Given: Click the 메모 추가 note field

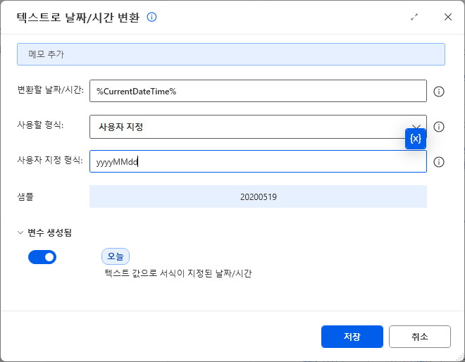Looking at the screenshot, I should tap(230, 54).
